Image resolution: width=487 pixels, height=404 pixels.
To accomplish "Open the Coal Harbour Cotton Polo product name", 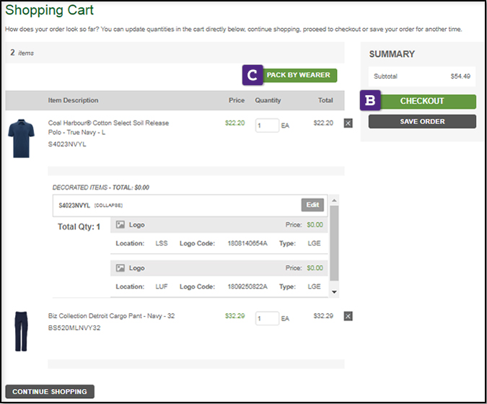I will [108, 127].
